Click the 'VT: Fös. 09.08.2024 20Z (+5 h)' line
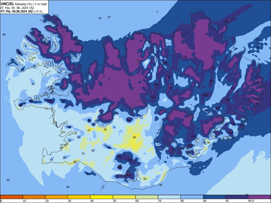This screenshot has width=271, height=203. [21, 11]
